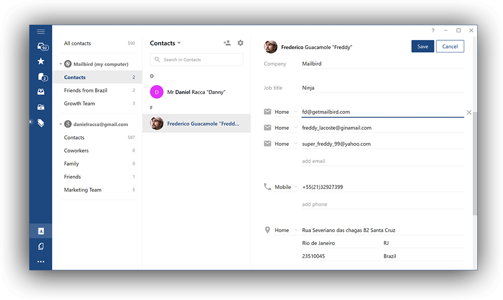Collapse the Mailbird (my computer) group

pyautogui.click(x=61, y=64)
